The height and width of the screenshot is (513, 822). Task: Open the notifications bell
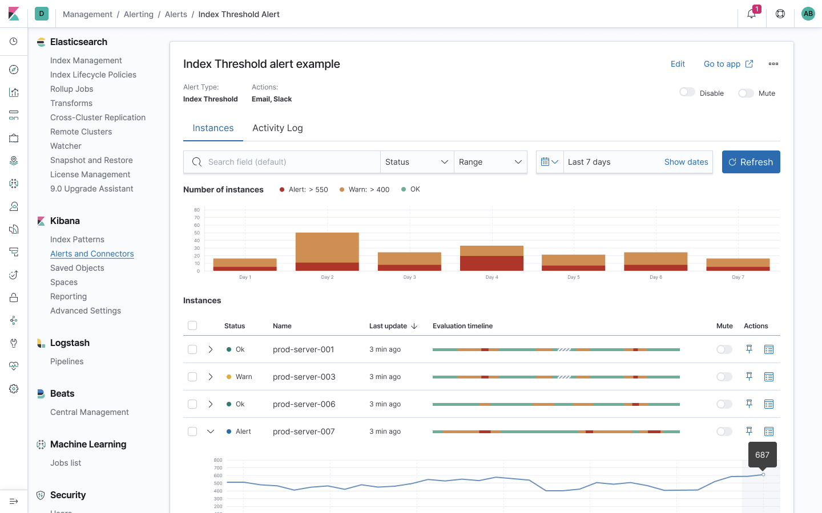click(752, 14)
